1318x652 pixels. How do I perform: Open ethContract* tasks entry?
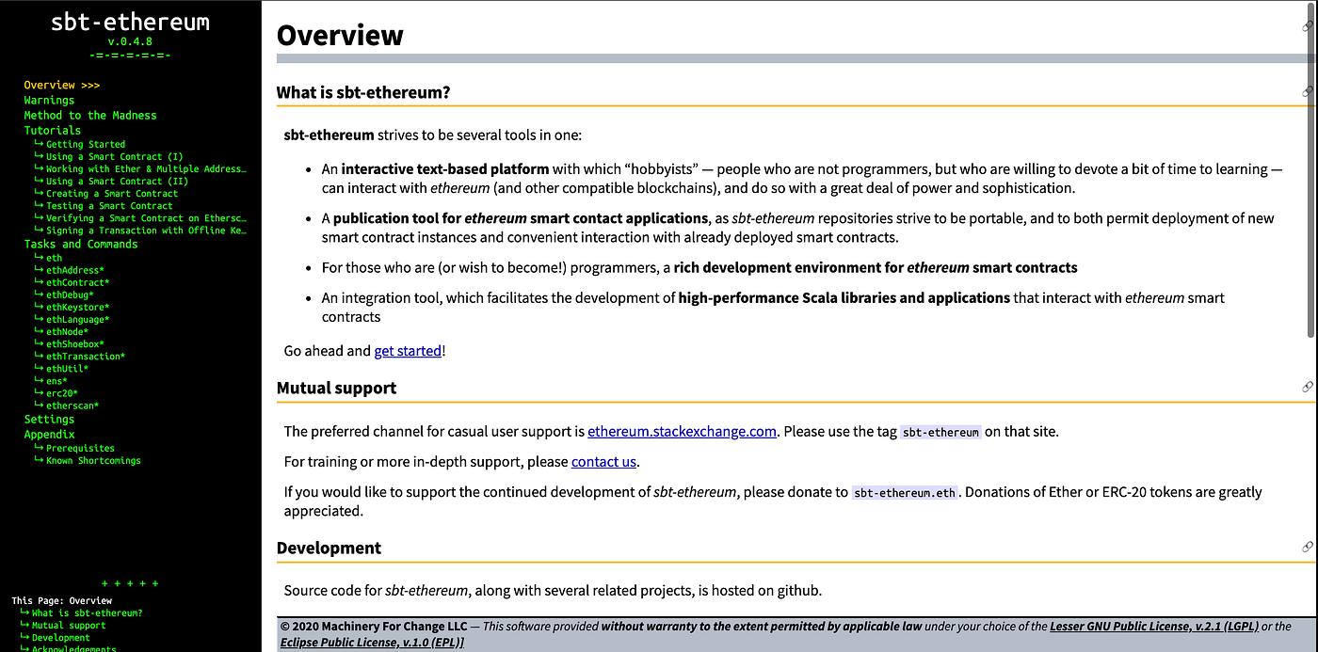click(x=78, y=282)
